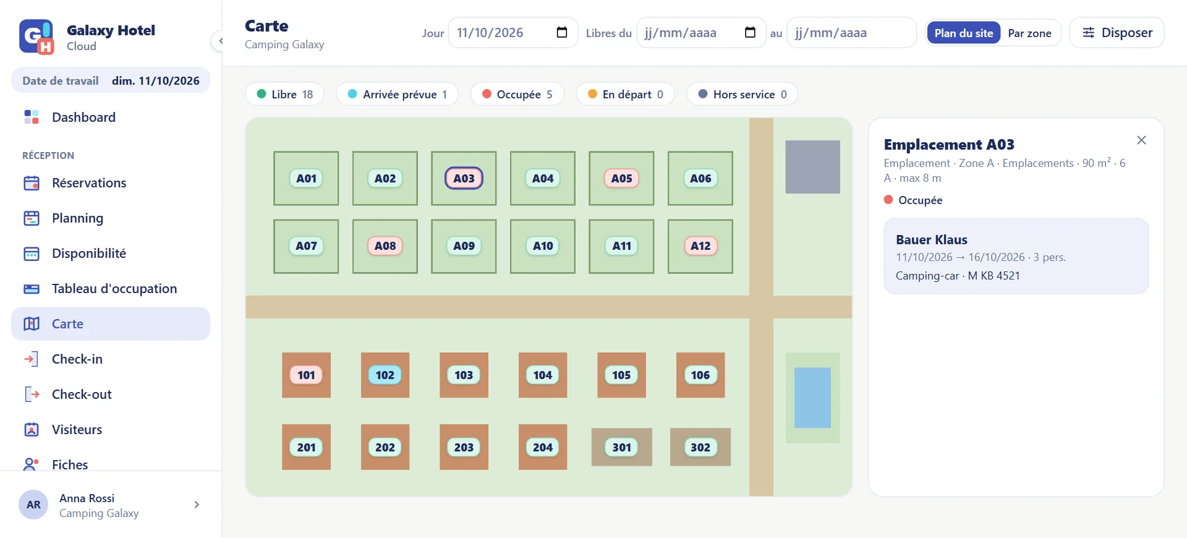Viewport: 1187px width, 538px height.
Task: Open the Planning menu item
Action: pyautogui.click(x=111, y=218)
